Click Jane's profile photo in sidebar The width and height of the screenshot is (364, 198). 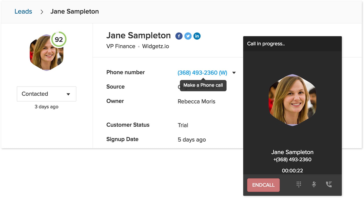45,54
